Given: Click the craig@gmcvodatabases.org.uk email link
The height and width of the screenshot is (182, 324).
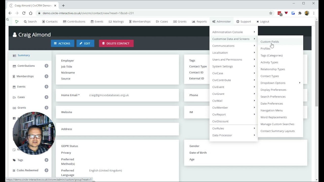Looking at the screenshot, I should coord(109,95).
